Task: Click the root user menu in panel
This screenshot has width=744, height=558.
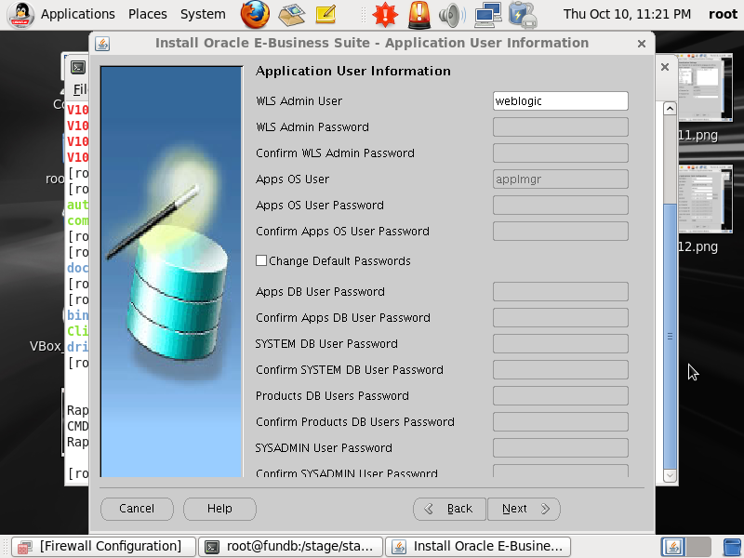Action: (x=724, y=14)
